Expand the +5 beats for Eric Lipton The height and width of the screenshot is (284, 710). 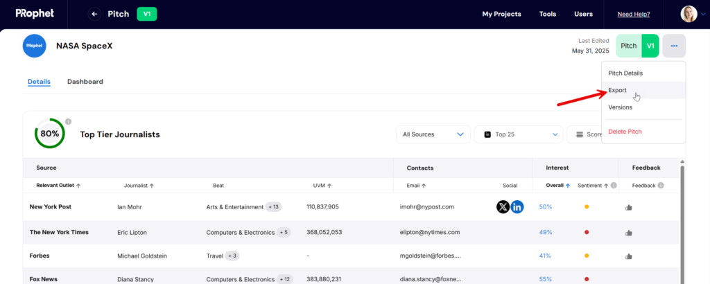284,233
